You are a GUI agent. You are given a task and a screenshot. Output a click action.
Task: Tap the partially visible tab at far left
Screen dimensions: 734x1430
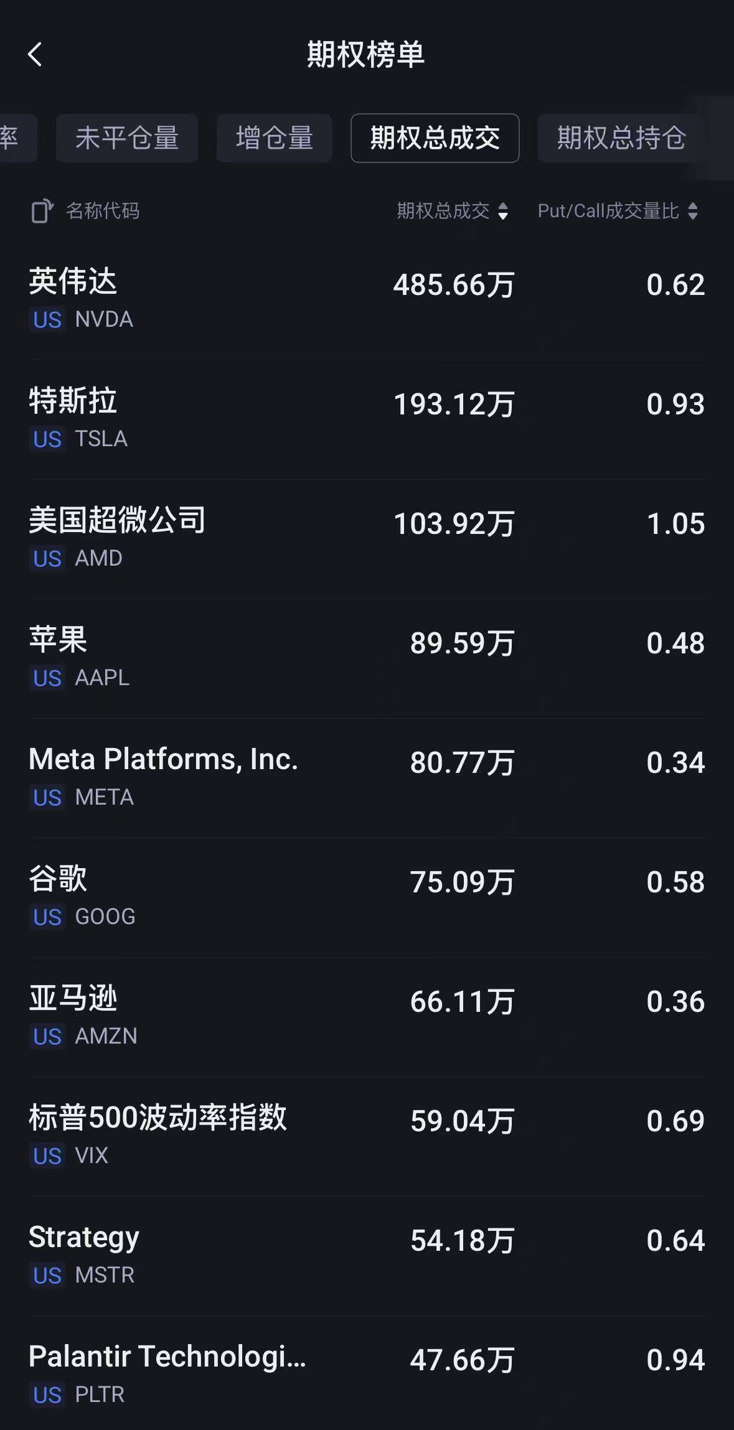point(14,138)
